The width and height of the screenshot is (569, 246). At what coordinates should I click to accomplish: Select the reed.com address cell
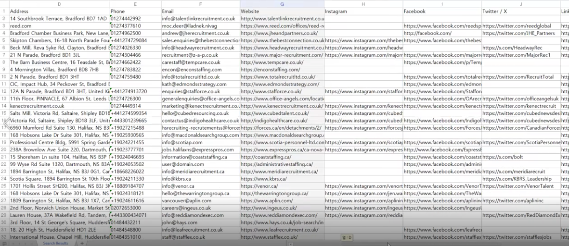60,26
